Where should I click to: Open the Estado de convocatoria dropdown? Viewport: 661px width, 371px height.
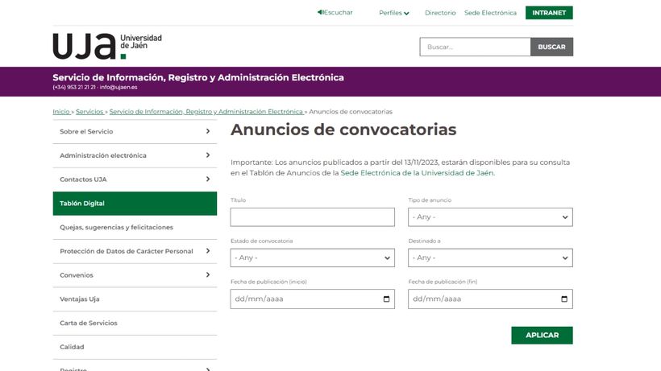point(312,258)
